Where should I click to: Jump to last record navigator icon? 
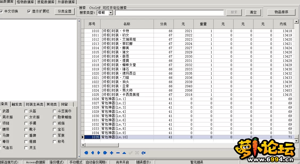coord(105,153)
